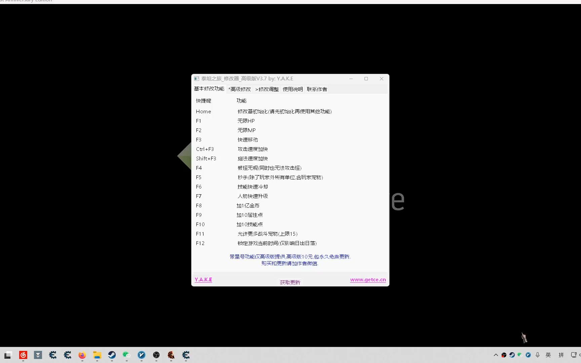This screenshot has width=581, height=363.
Task: Open WeChat from the taskbar
Action: tap(126, 355)
